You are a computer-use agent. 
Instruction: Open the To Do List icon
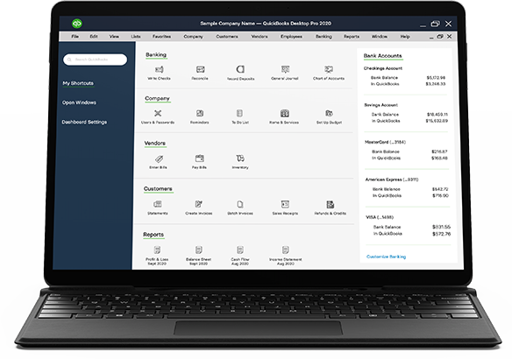tap(239, 113)
